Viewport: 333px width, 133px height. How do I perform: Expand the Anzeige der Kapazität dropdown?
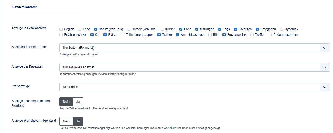194,67
